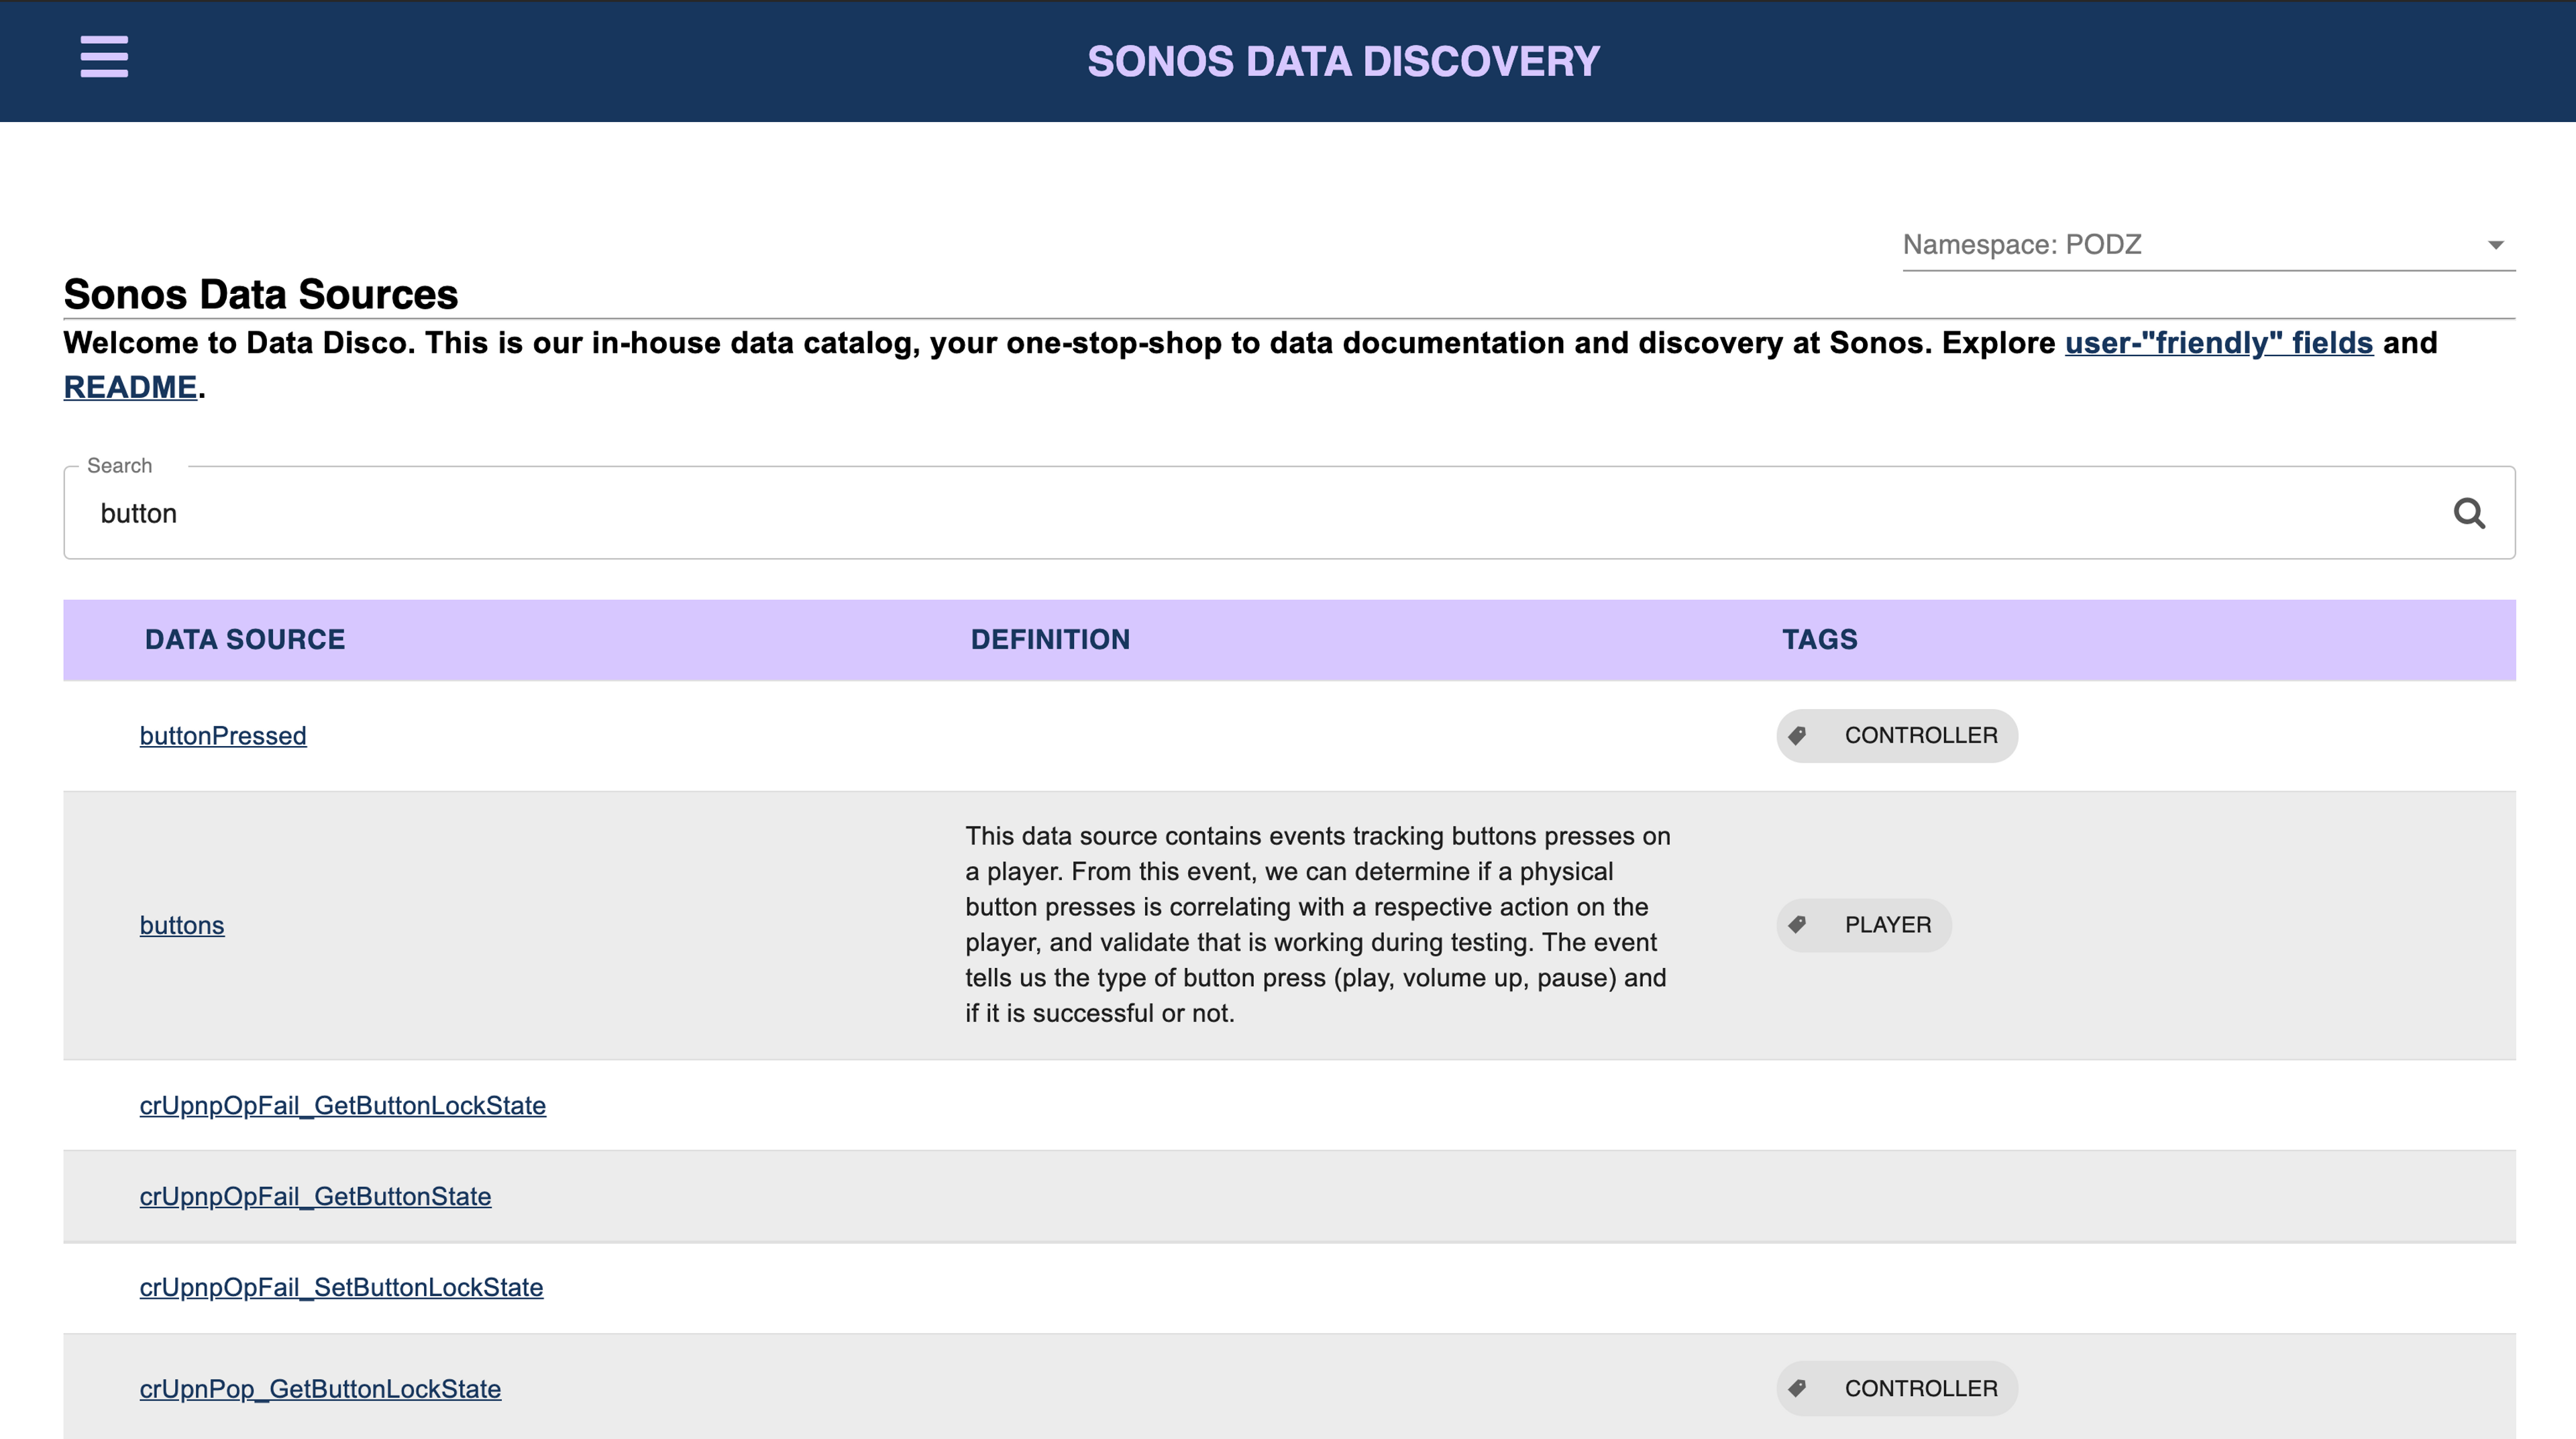Screen dimensions: 2576x1439
Task: Open crUpnpOpFail_GetButtonState link
Action: click(315, 1197)
